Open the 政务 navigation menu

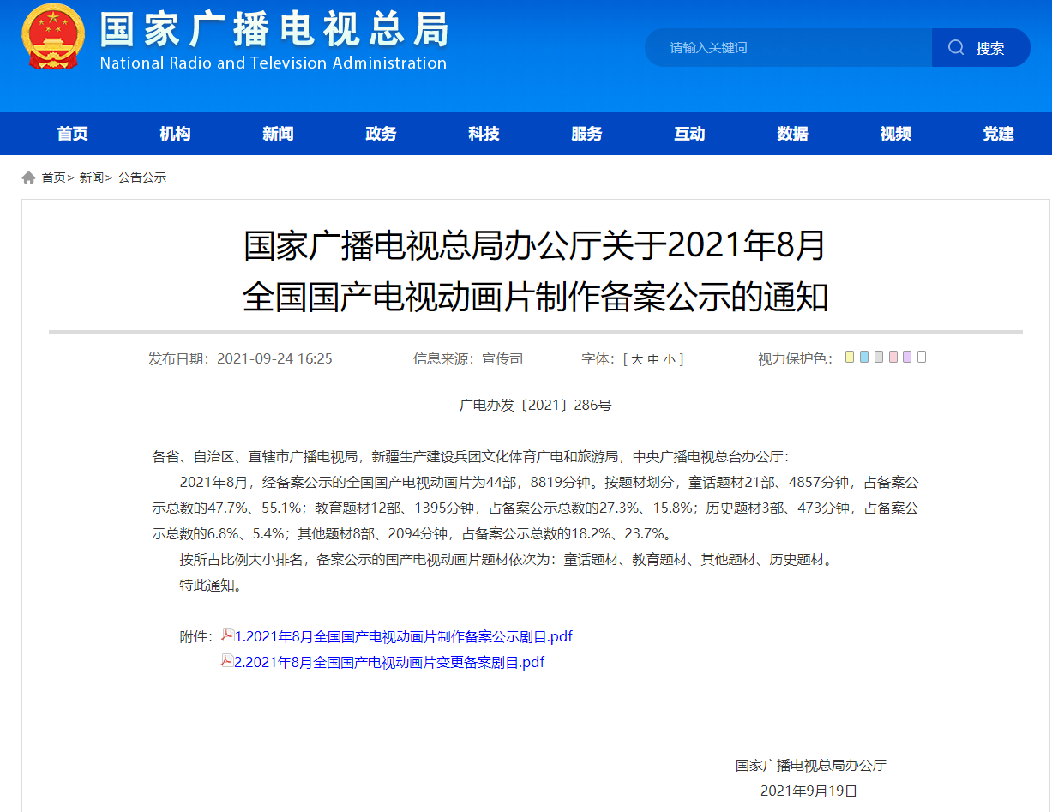click(381, 134)
